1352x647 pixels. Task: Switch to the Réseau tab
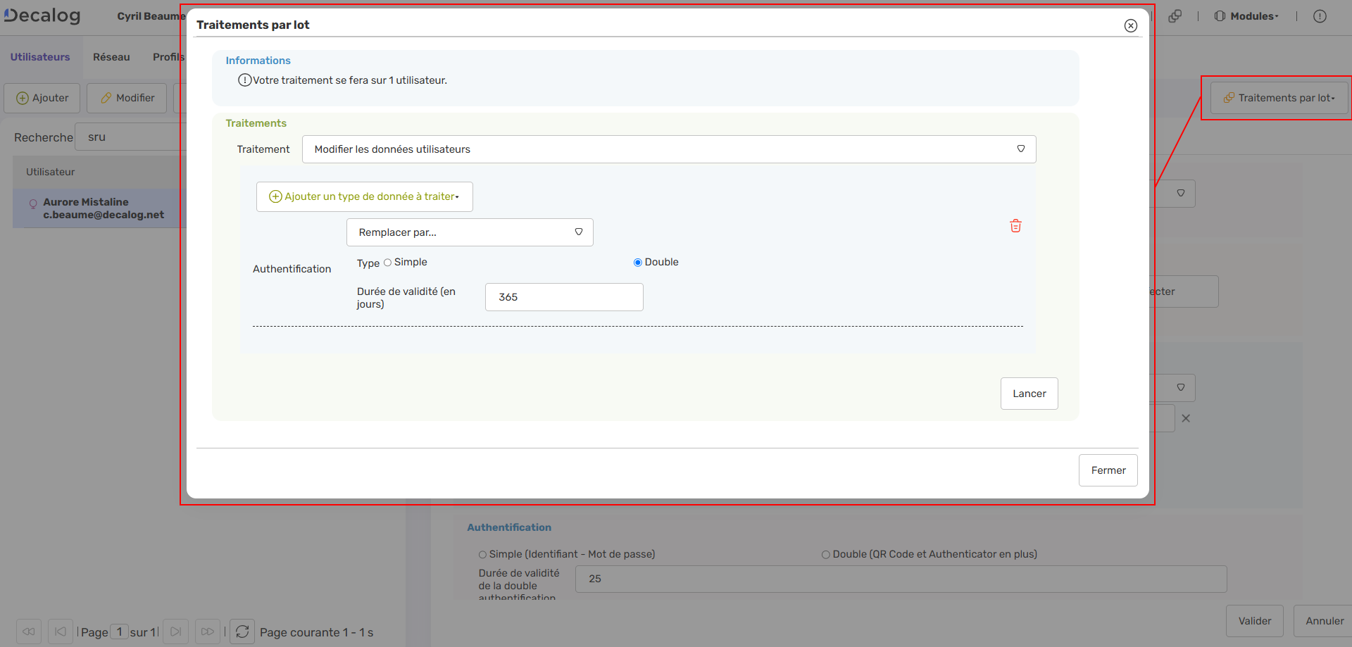pos(111,57)
